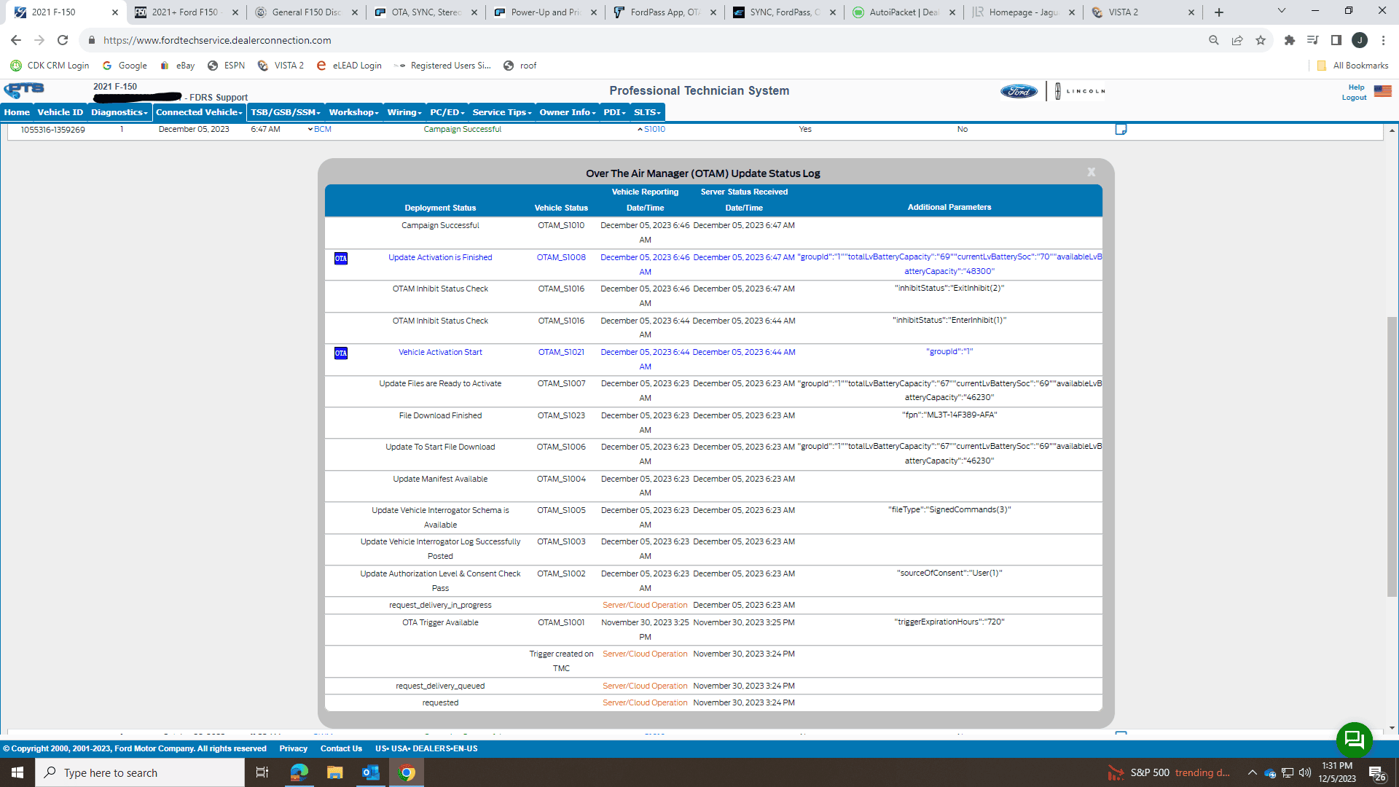
Task: Select the Ford oval logo in the header
Action: pyautogui.click(x=1019, y=90)
